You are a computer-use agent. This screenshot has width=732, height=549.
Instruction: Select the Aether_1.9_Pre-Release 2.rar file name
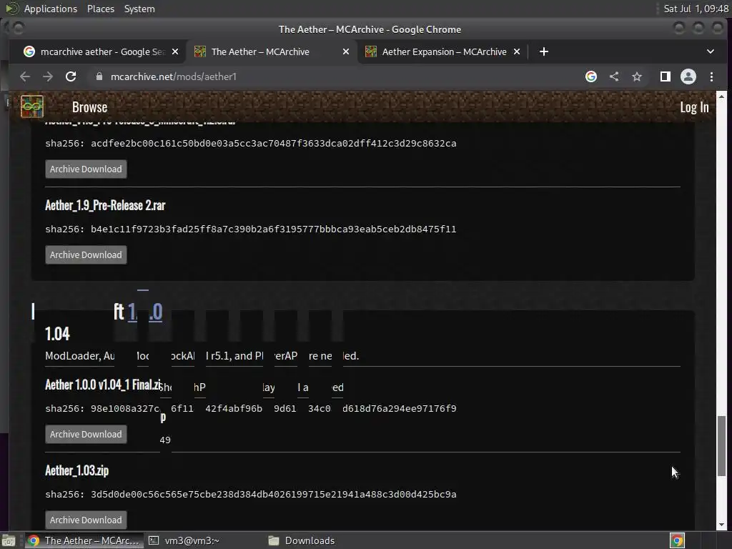click(105, 205)
